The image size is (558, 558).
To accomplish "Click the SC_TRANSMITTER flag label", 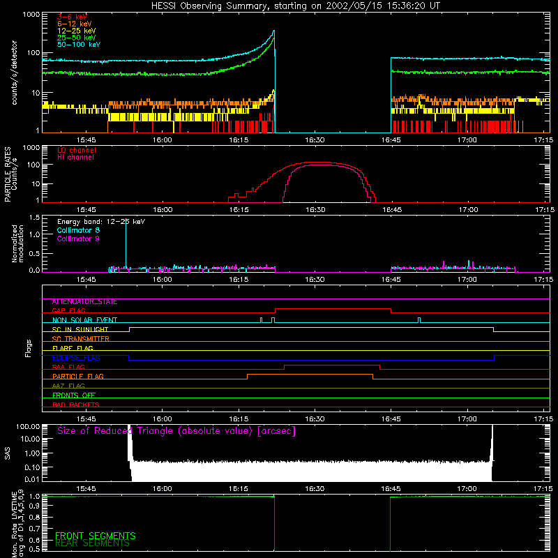I will click(x=81, y=339).
